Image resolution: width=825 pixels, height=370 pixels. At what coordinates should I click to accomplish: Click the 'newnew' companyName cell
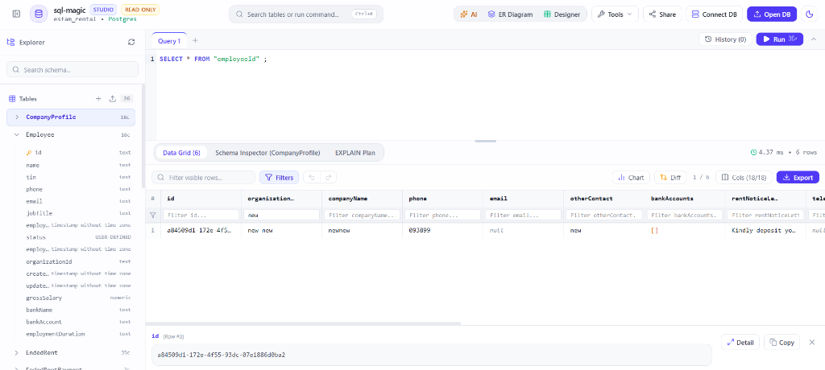coord(362,230)
